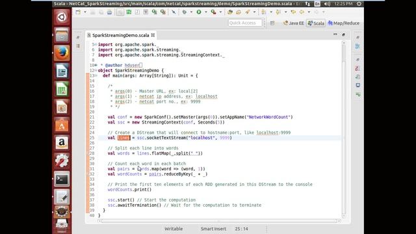This screenshot has height=234, width=416.
Task: Minimize the editor area
Action: pyautogui.click(x=335, y=34)
